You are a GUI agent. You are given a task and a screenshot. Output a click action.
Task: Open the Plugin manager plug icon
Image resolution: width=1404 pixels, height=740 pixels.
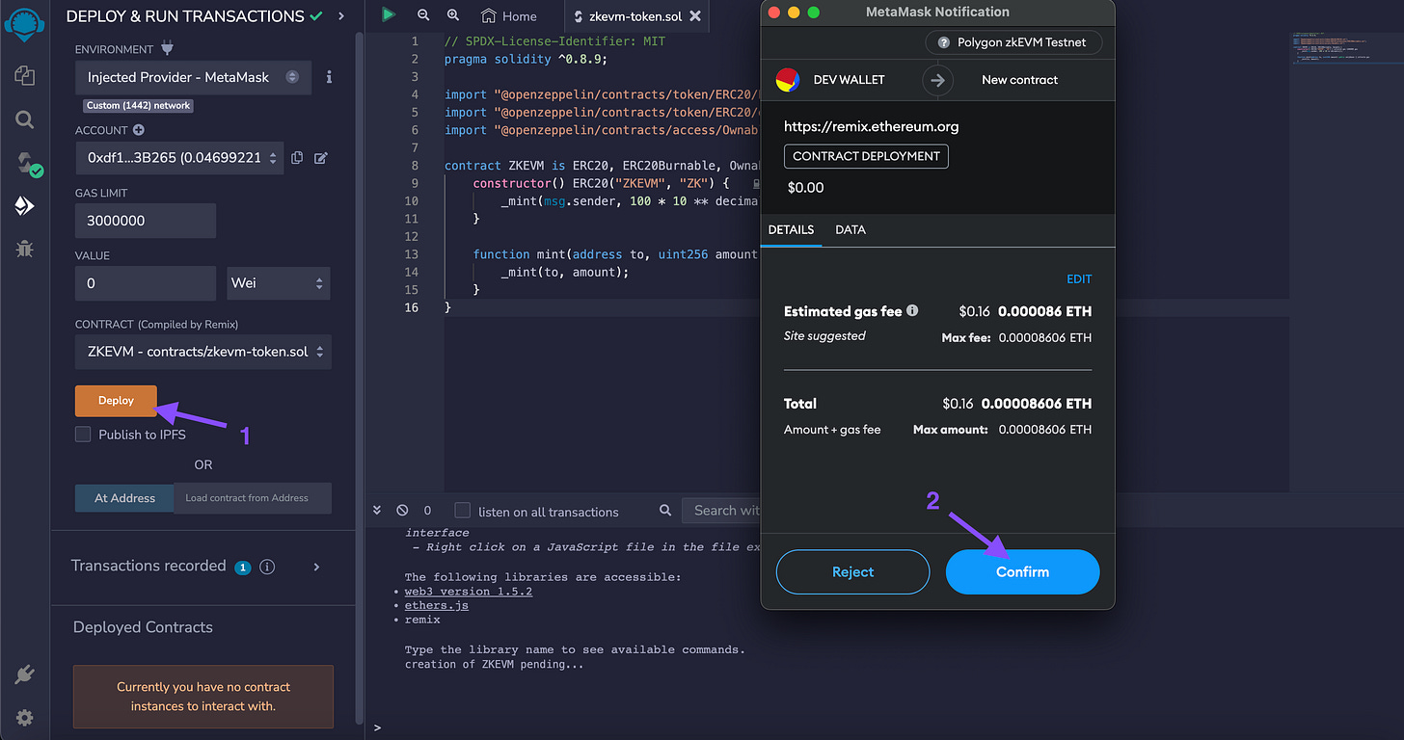[25, 674]
